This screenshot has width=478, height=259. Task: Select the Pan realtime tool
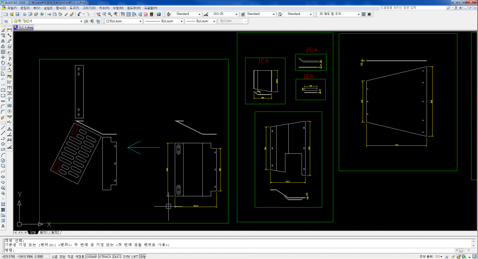click(99, 14)
